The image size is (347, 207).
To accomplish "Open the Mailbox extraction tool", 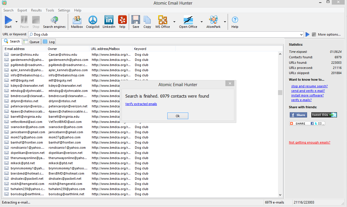I will click(x=77, y=22).
